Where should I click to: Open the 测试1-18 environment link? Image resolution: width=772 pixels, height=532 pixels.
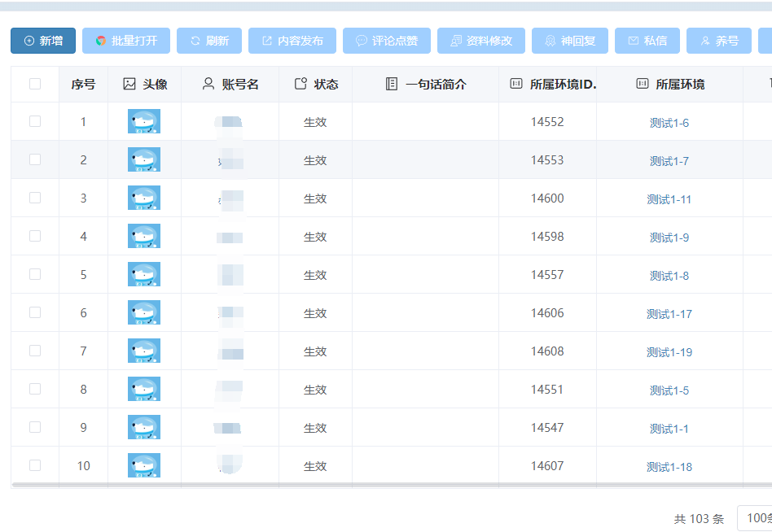(669, 466)
